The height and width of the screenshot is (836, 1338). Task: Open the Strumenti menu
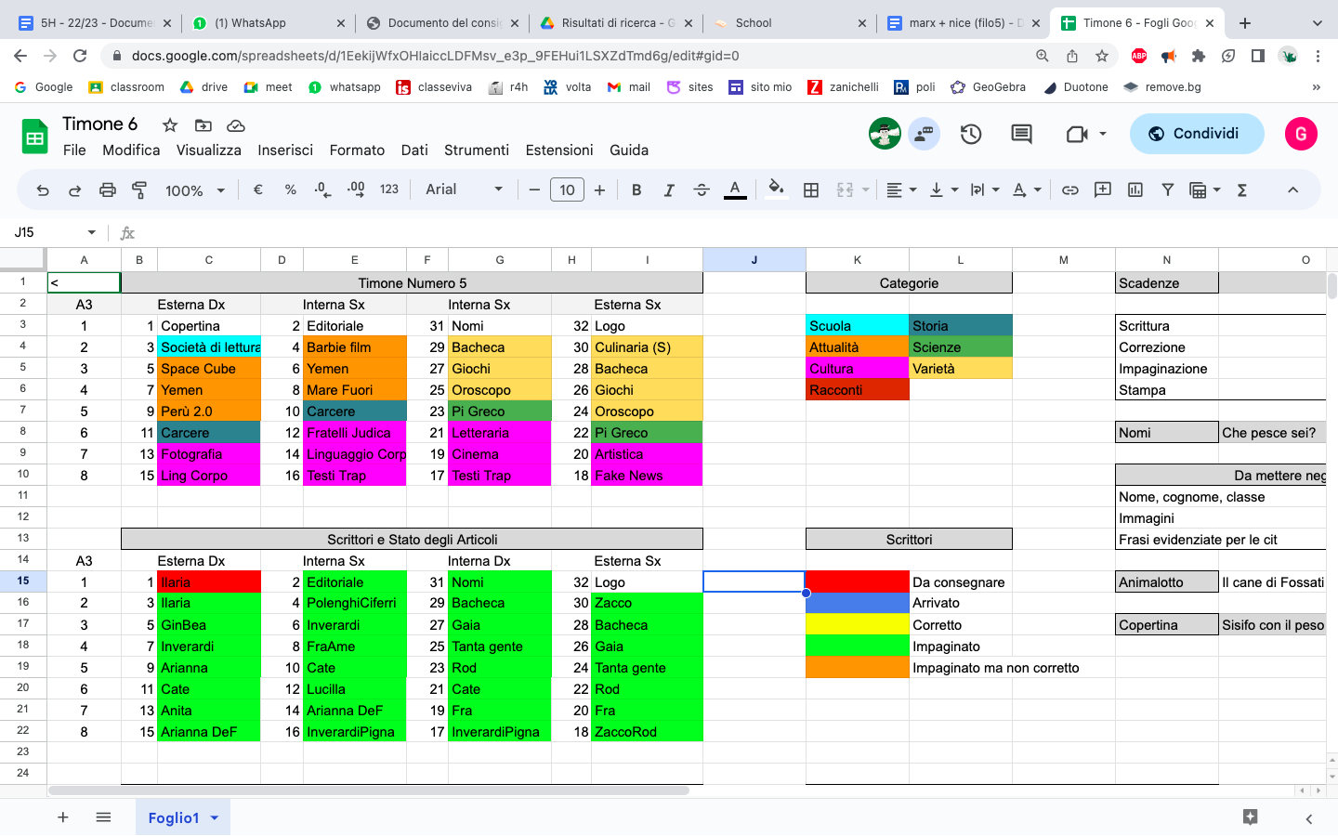(477, 150)
